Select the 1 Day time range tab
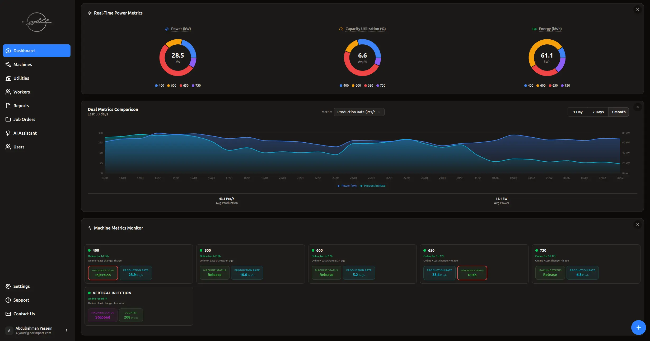Image resolution: width=650 pixels, height=341 pixels. coord(578,112)
